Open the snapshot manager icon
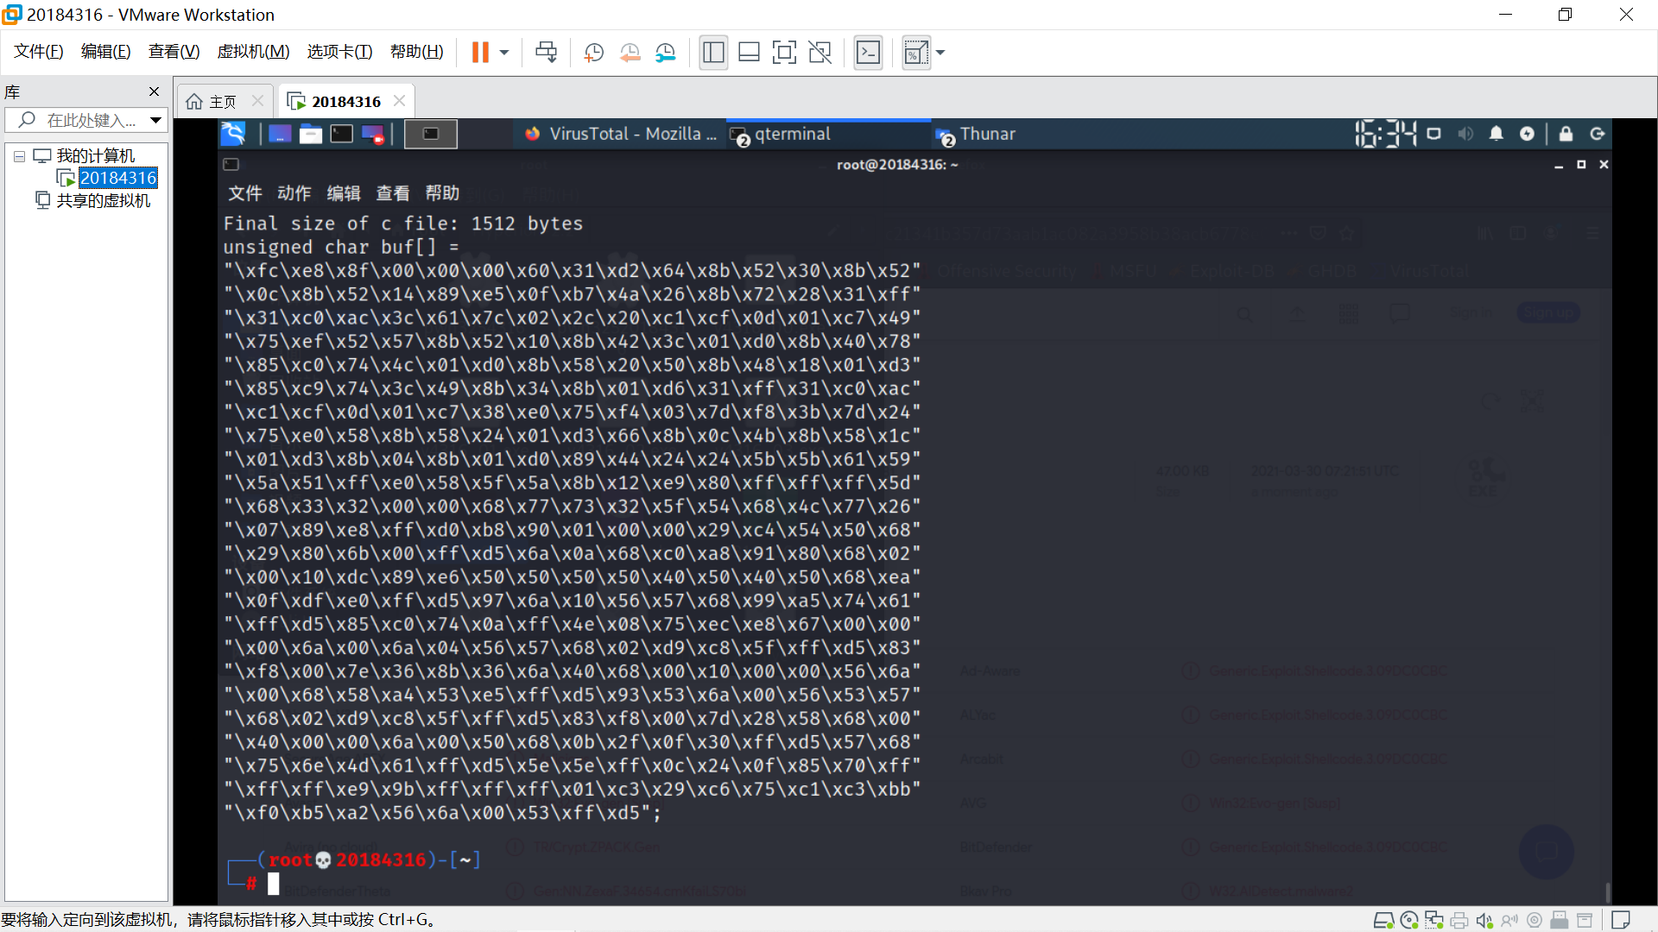The image size is (1658, 932). coord(665,53)
